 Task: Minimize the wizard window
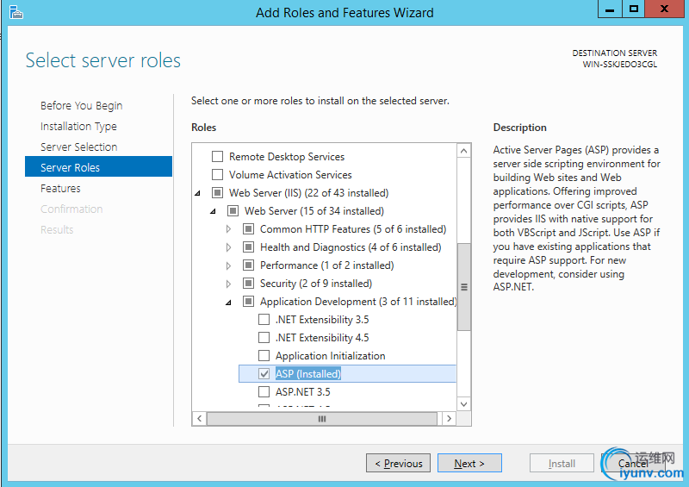(x=610, y=9)
